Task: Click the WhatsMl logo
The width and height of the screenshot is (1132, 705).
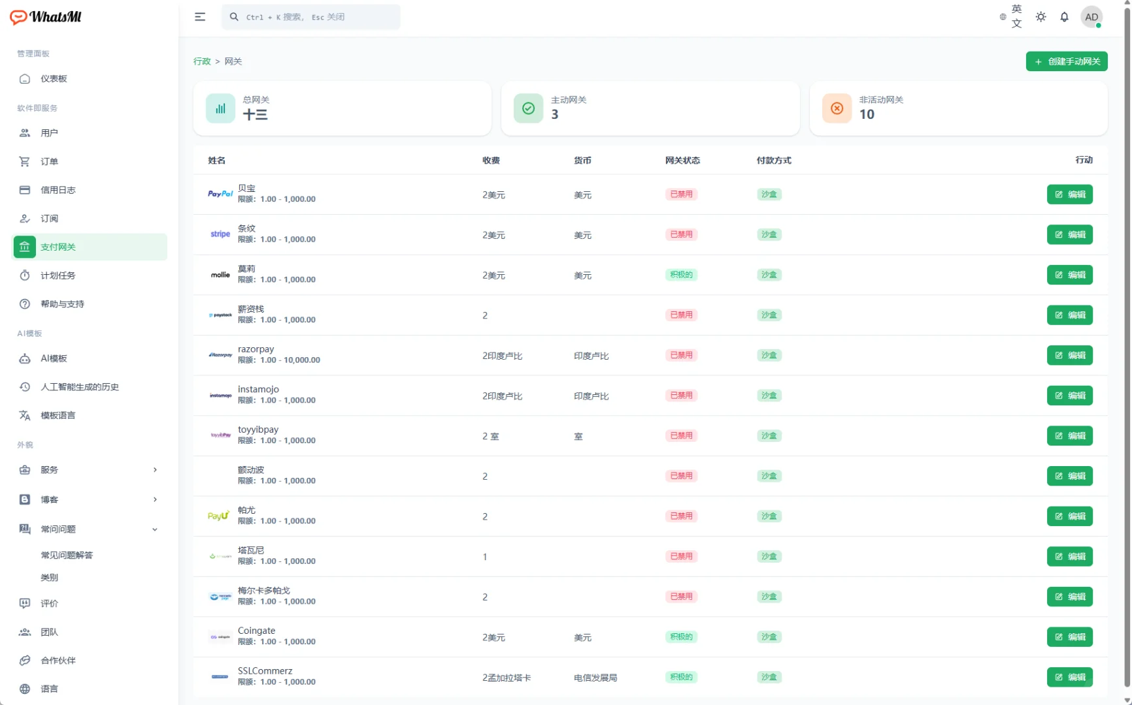Action: point(46,17)
